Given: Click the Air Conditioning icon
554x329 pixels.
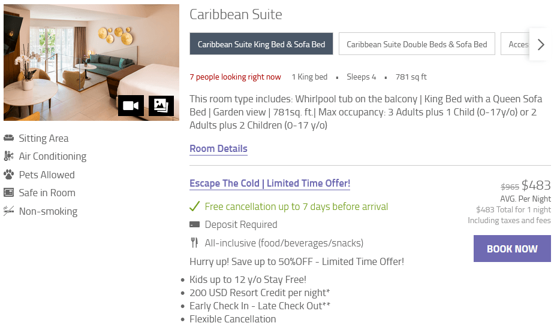Looking at the screenshot, I should (x=8, y=156).
